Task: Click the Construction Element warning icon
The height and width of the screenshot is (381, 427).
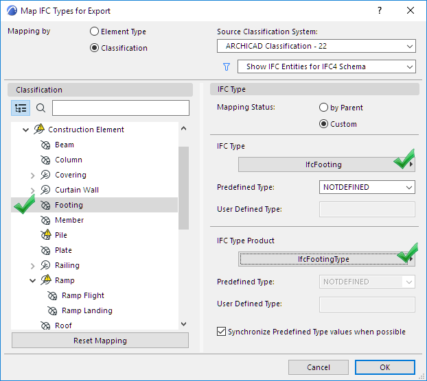Action: 39,129
